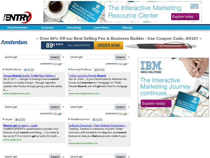
Task: Select the blue filled view icon beside SecurityProNews
Action: [96, 70]
